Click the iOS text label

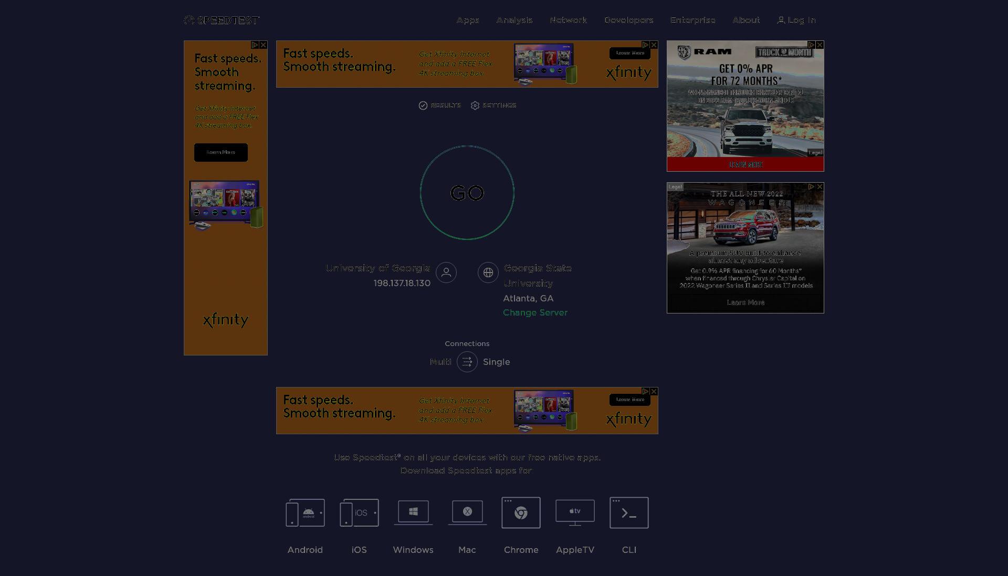[x=359, y=550]
